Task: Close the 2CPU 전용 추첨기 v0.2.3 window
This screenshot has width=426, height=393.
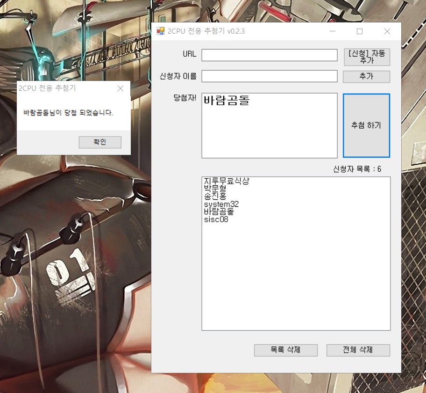Action: [387, 31]
